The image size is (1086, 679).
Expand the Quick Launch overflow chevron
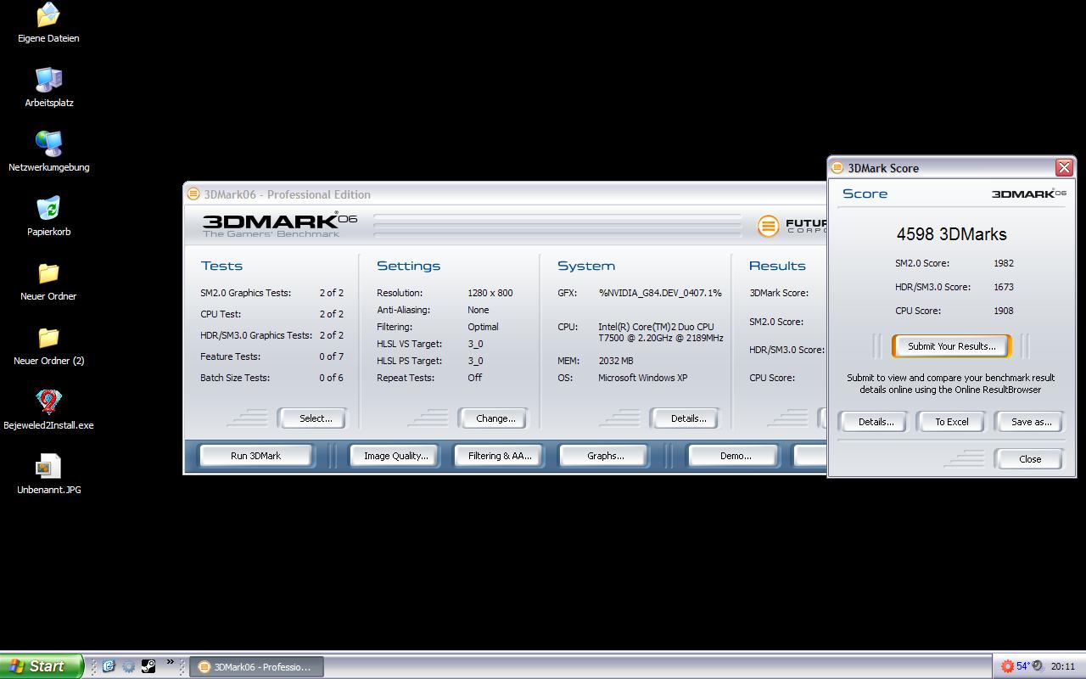tap(170, 663)
